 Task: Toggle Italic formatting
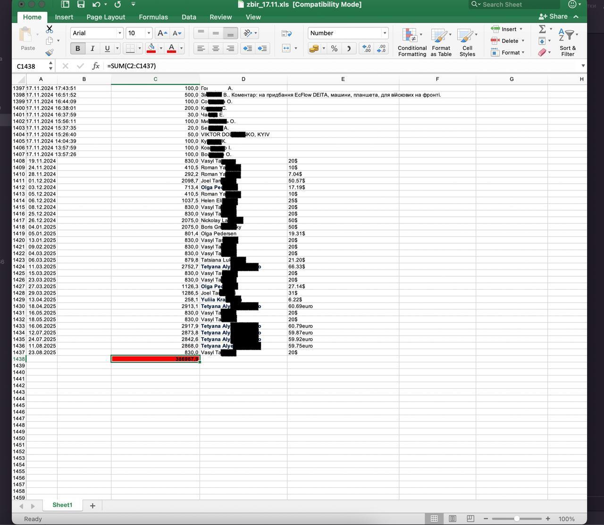pyautogui.click(x=92, y=48)
